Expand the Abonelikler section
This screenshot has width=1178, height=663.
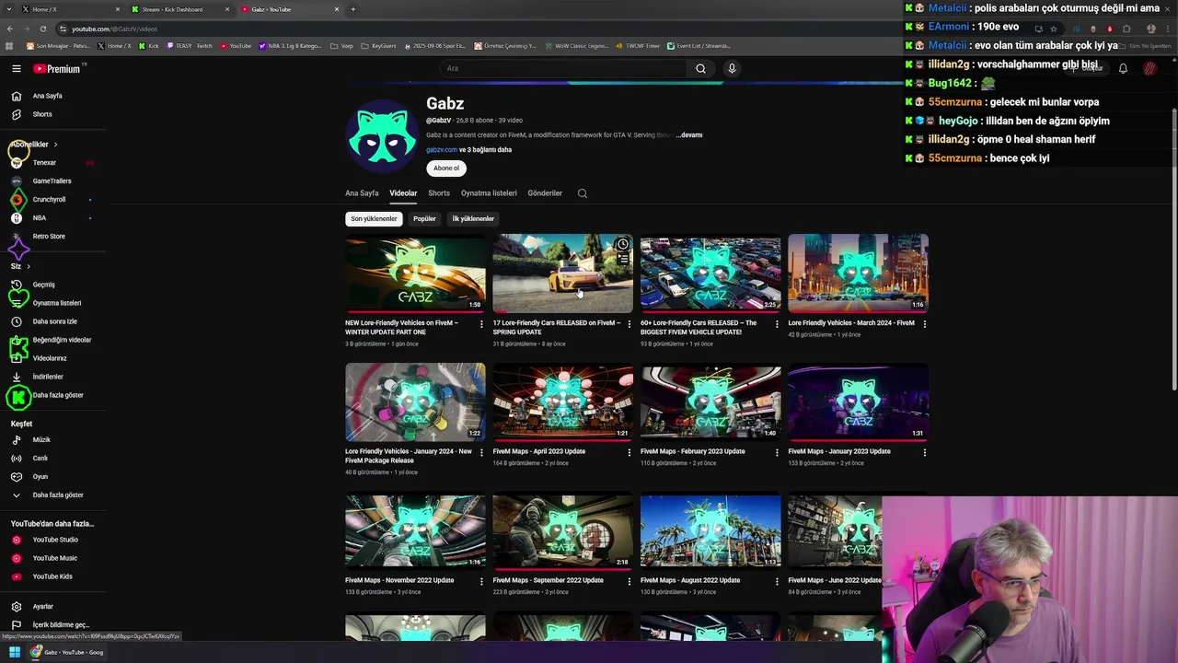point(35,145)
